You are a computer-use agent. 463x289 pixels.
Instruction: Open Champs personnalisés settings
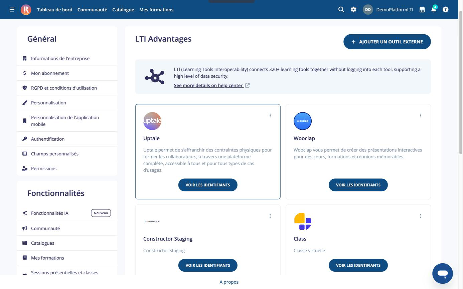click(67, 154)
